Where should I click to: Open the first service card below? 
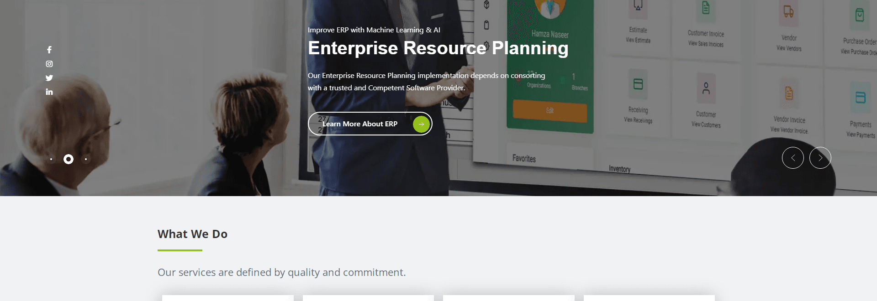228,298
